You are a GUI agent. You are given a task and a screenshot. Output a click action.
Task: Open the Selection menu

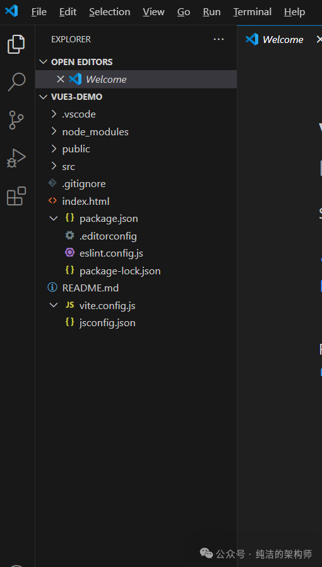(110, 12)
